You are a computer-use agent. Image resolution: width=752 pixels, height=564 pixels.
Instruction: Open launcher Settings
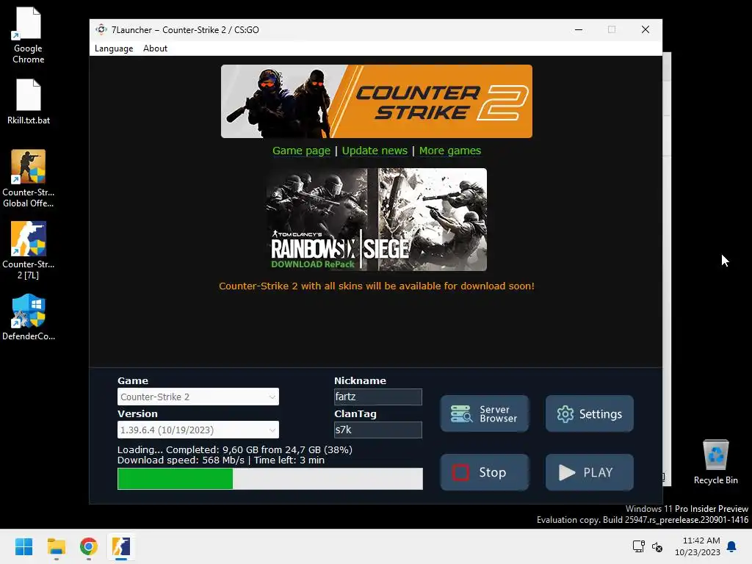[590, 413]
